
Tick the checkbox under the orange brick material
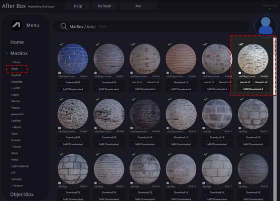click(x=168, y=73)
